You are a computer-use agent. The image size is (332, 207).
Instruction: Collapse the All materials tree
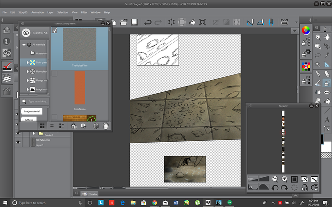click(x=23, y=44)
